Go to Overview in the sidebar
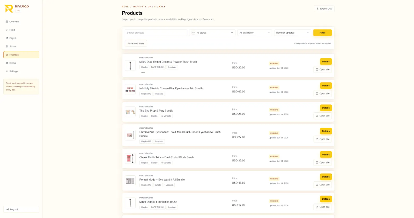The image size is (414, 218). [x=21, y=22]
